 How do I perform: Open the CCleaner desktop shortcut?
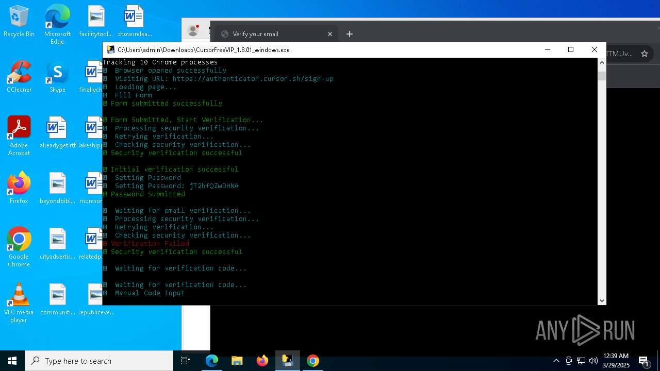click(19, 77)
